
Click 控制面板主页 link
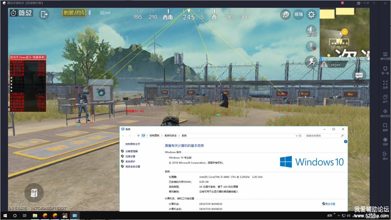pos(133,144)
